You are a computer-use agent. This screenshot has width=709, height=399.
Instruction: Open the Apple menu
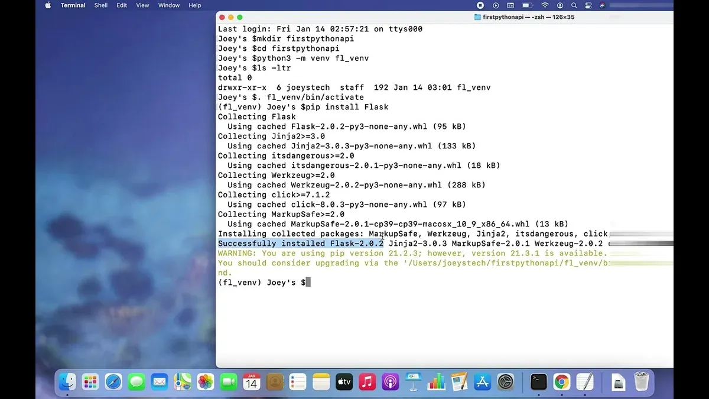tap(48, 5)
